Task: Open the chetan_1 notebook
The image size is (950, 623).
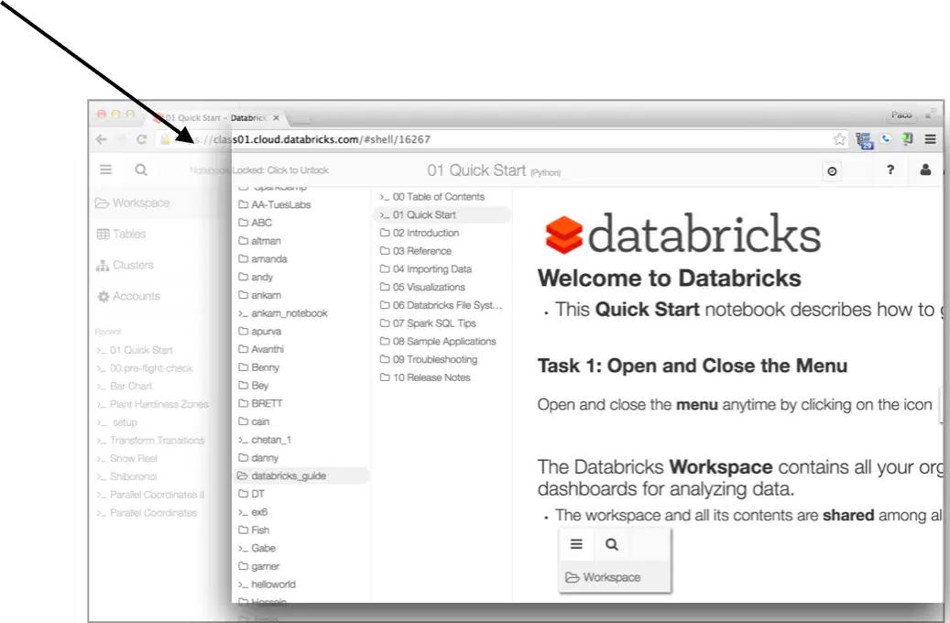Action: [x=265, y=440]
